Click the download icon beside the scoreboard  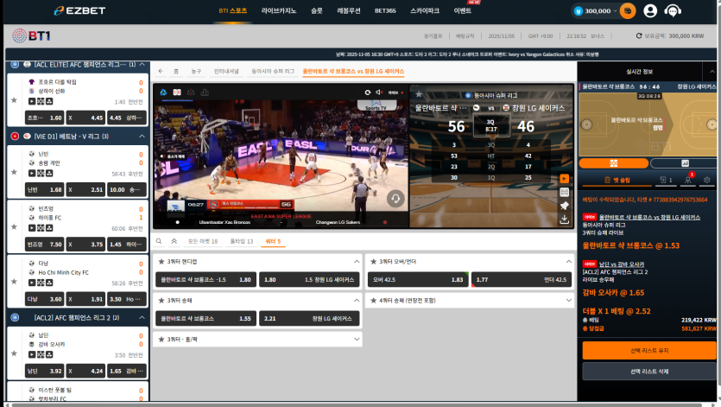pos(564,219)
